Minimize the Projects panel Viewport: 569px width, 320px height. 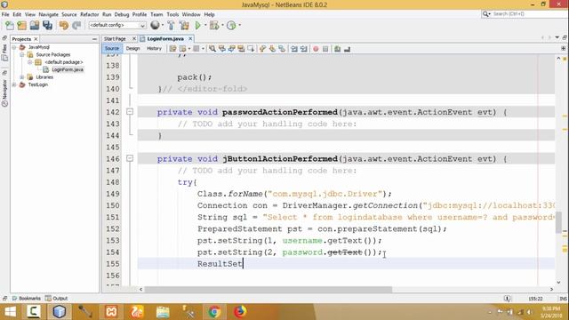point(94,39)
